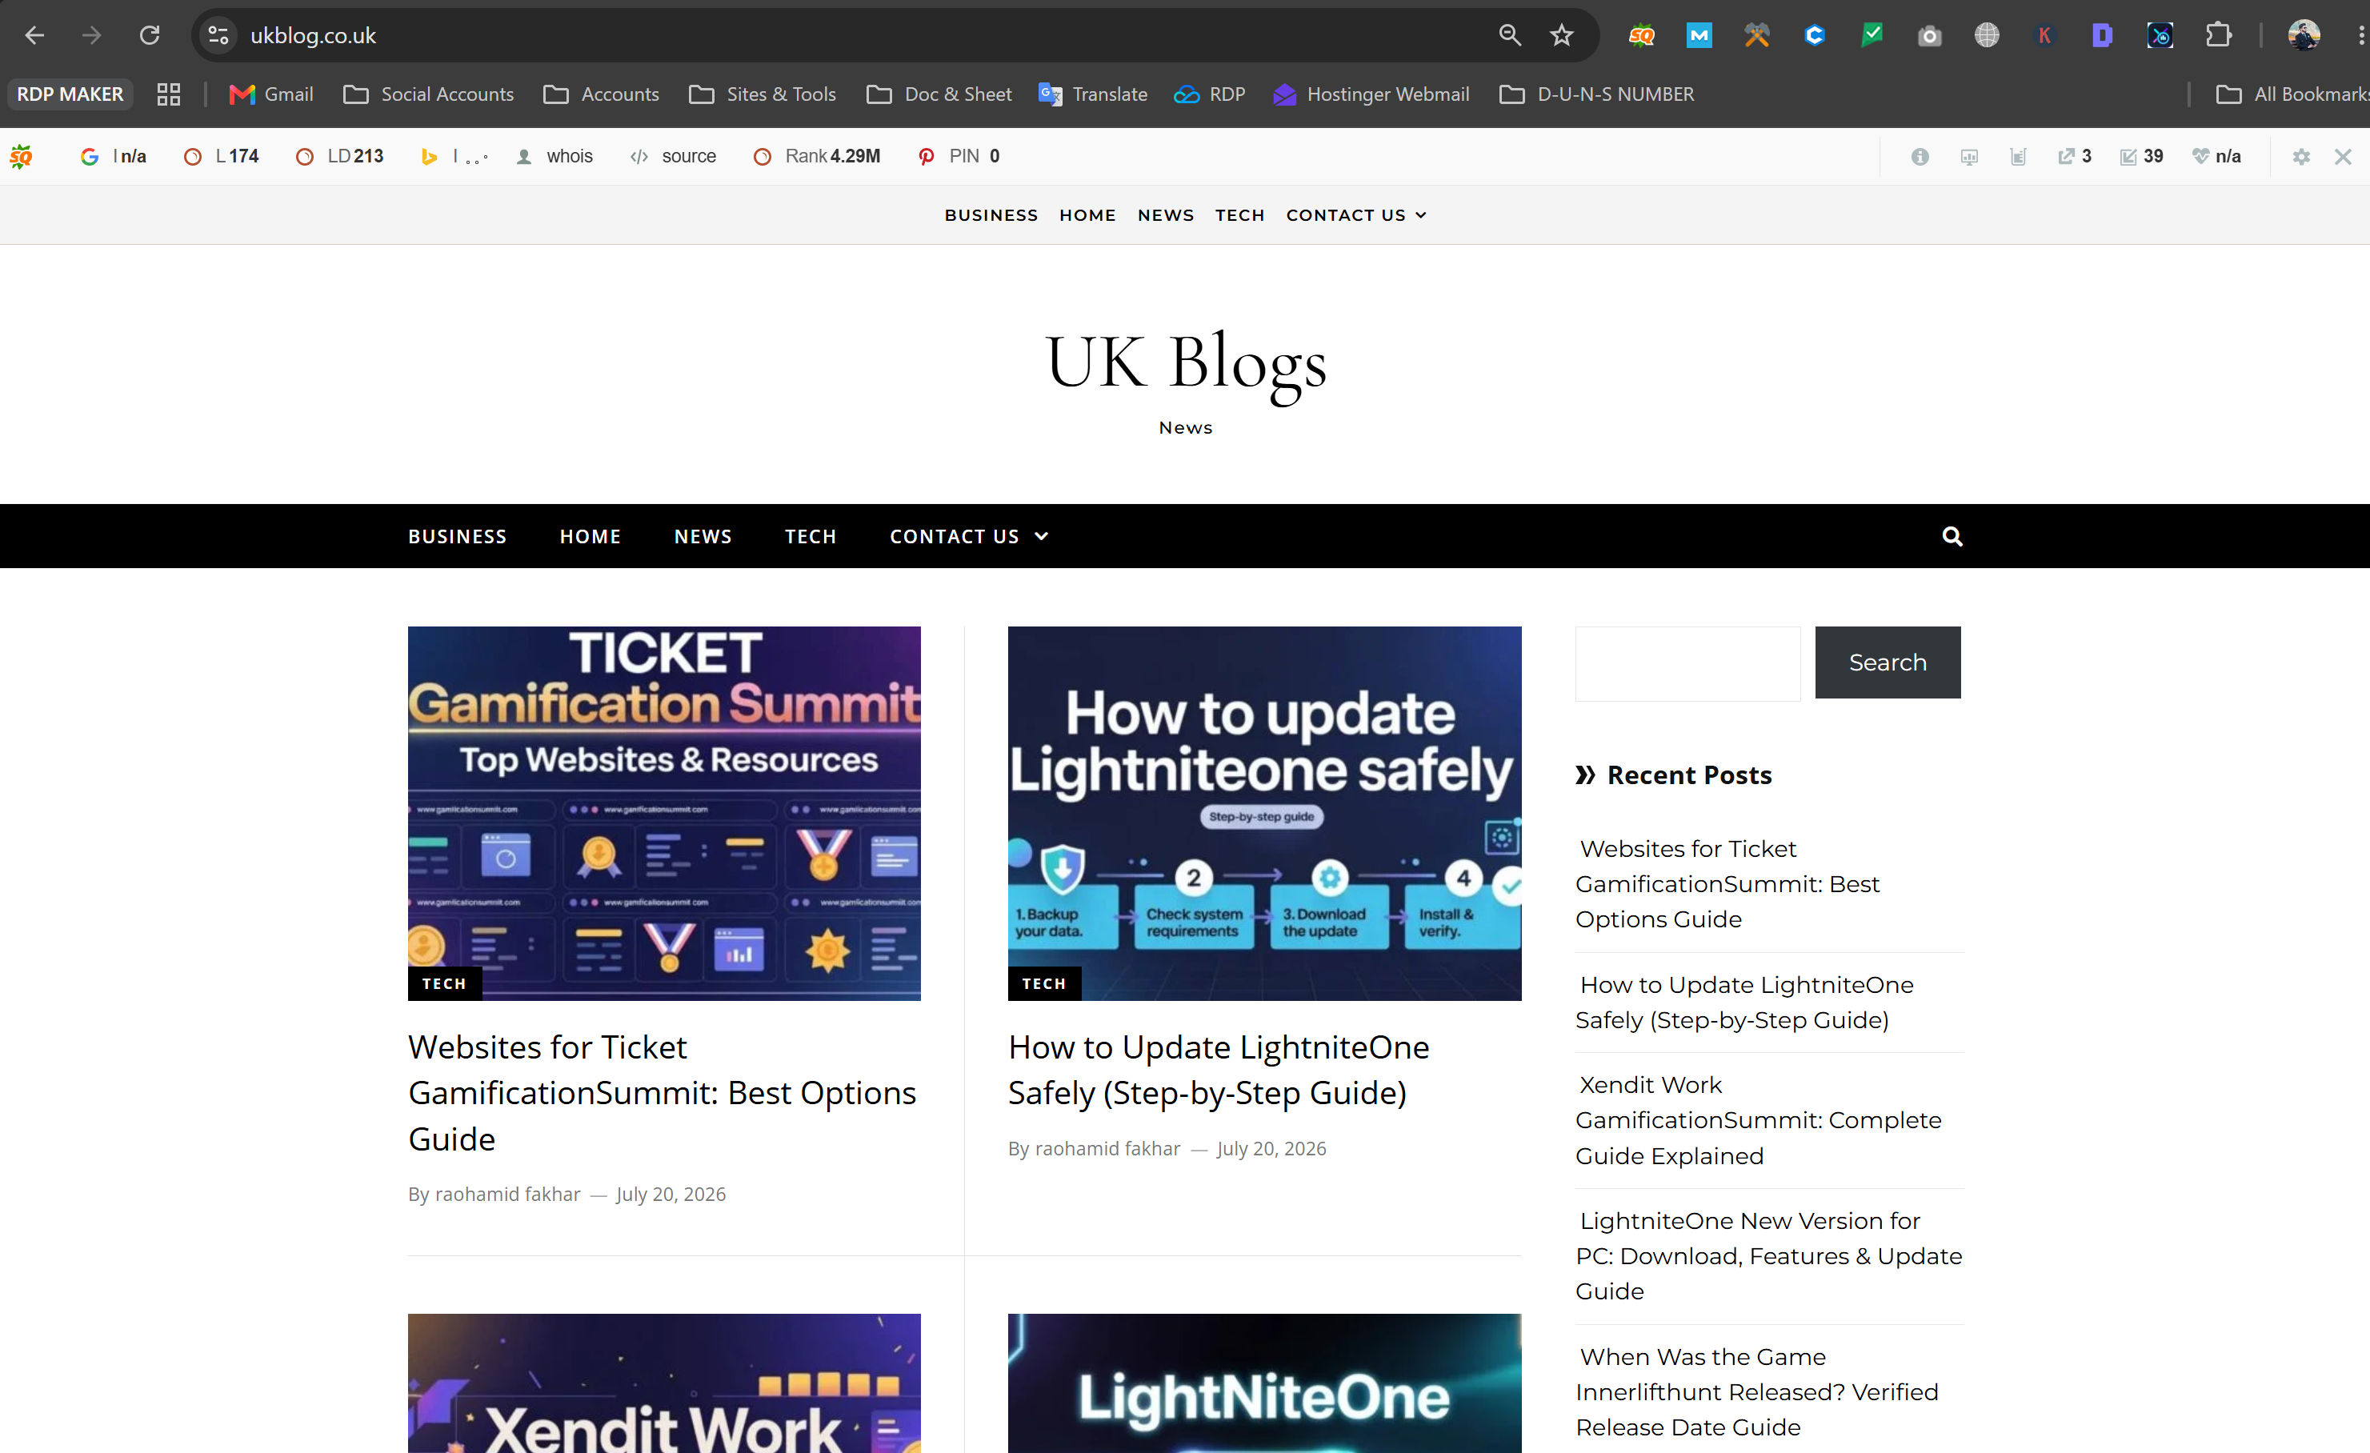Click the Rank 4.29M parameter

pos(817,156)
